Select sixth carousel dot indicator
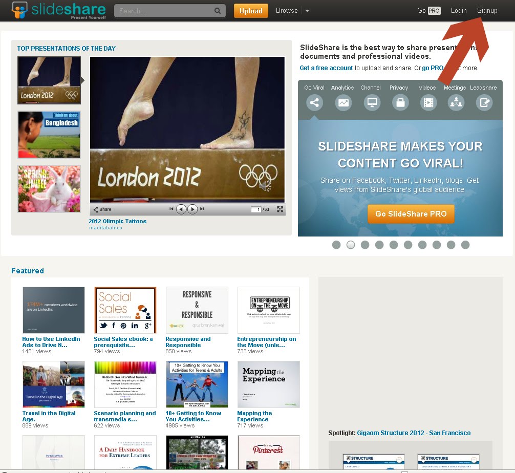515x473 pixels. pos(408,245)
